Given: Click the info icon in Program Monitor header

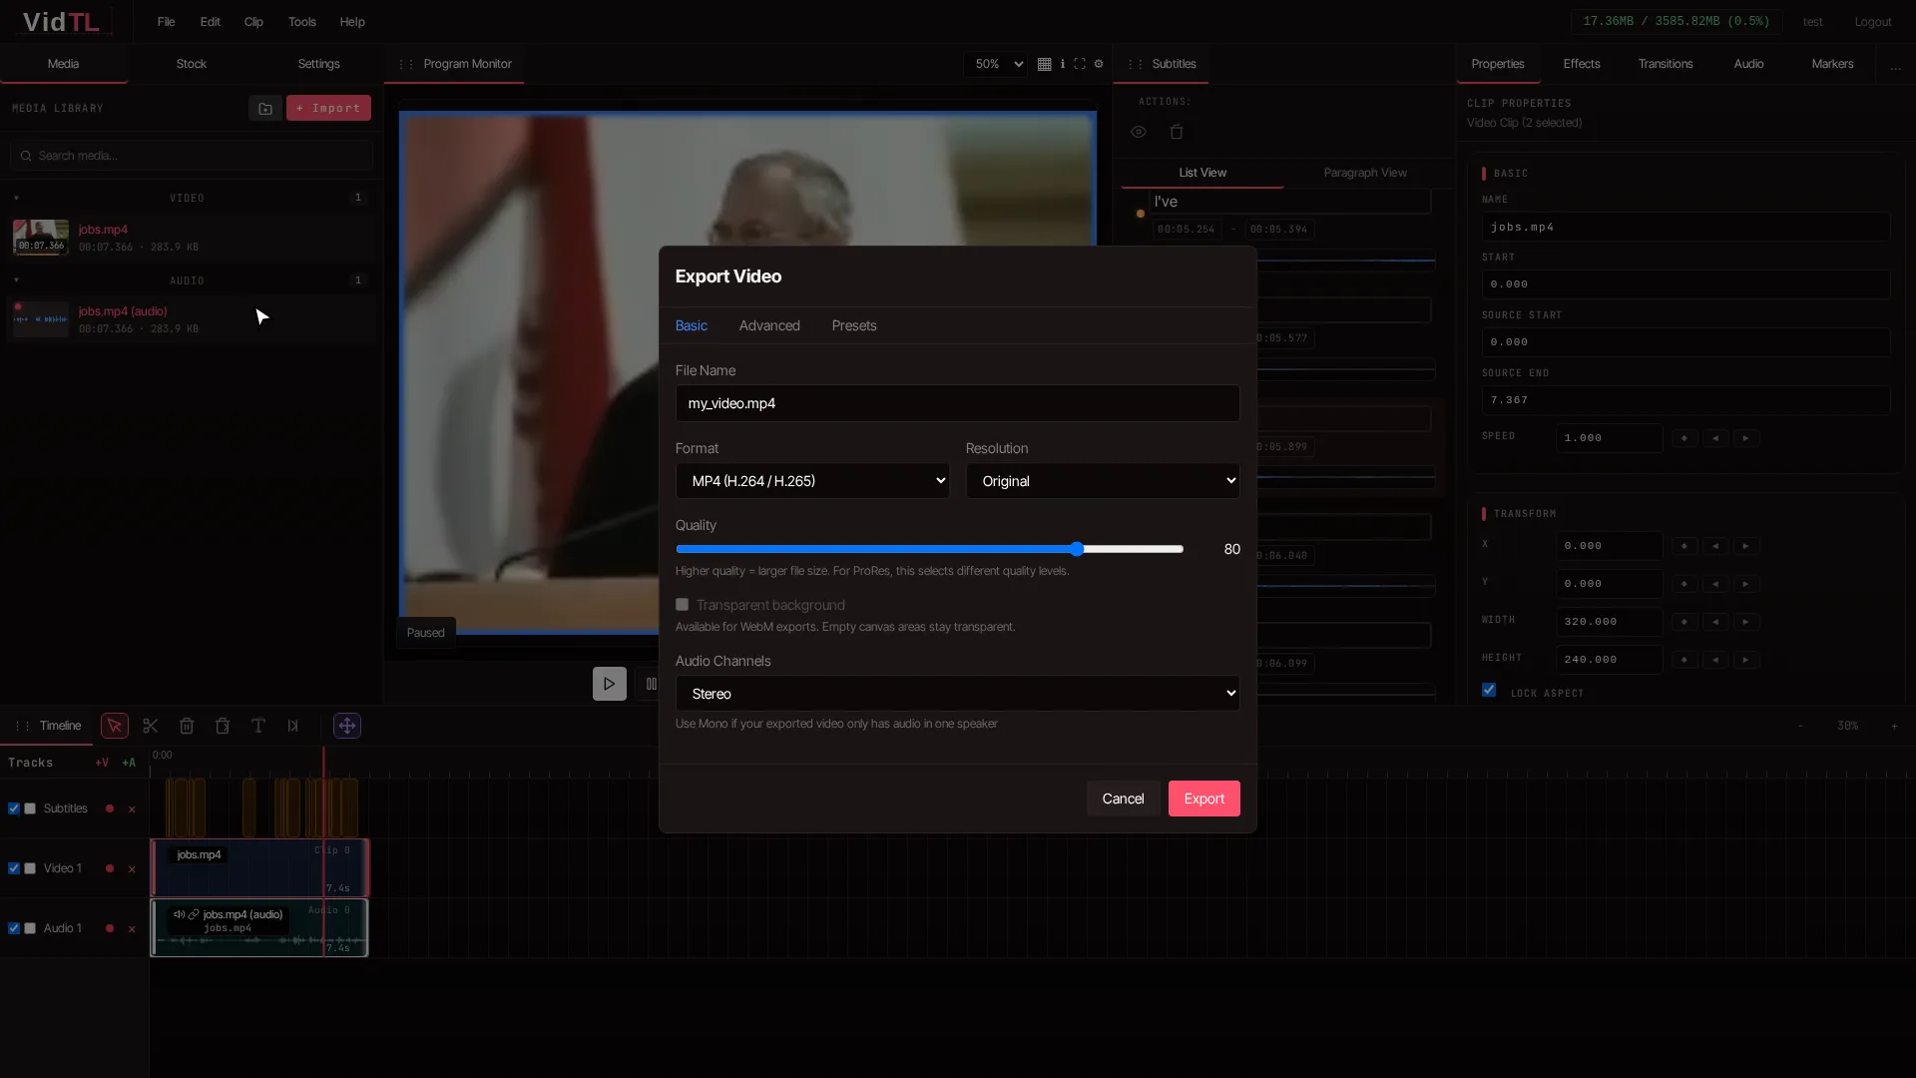Looking at the screenshot, I should (1063, 64).
